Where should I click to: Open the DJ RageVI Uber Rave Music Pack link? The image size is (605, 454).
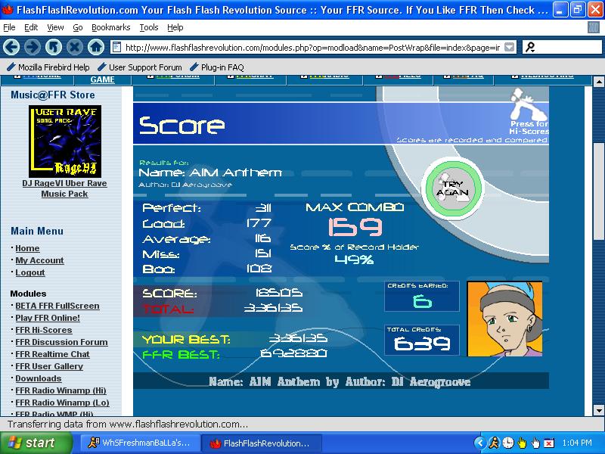[64, 188]
